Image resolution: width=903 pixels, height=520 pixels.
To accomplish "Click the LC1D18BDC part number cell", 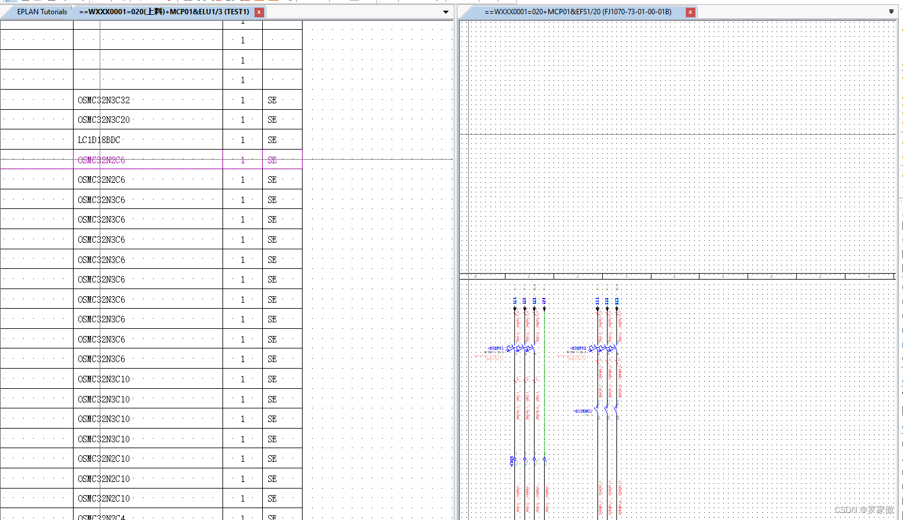I will 98,139.
